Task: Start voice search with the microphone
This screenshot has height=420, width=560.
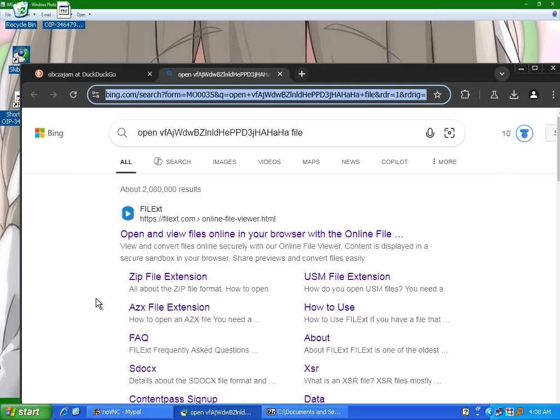Action: click(430, 133)
